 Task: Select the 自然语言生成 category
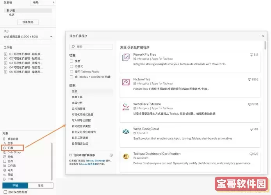click(80, 144)
